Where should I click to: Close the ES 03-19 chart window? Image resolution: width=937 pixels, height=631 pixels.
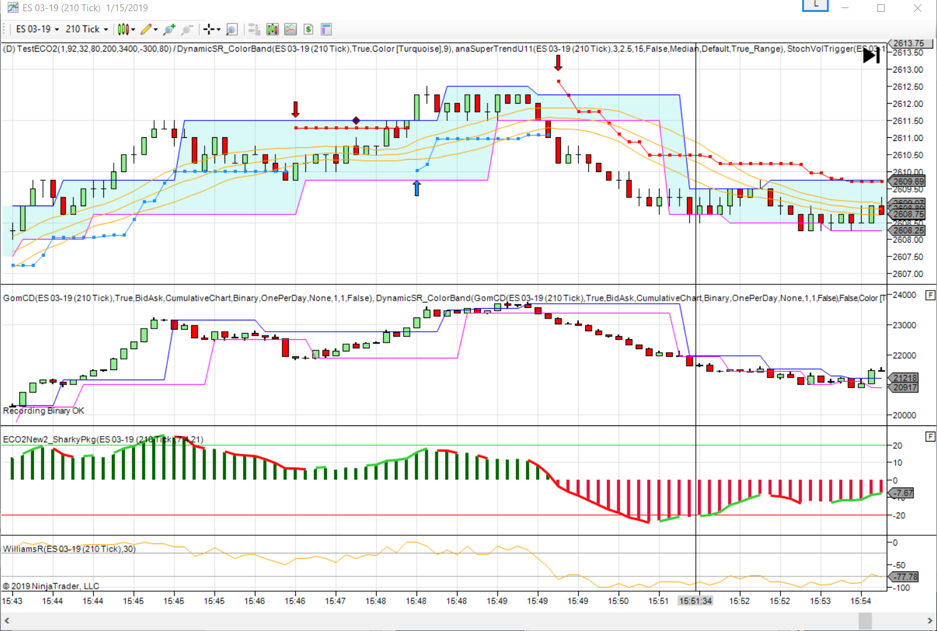pos(918,8)
